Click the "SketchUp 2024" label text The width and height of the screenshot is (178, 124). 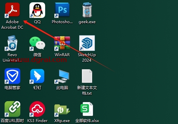point(87,57)
